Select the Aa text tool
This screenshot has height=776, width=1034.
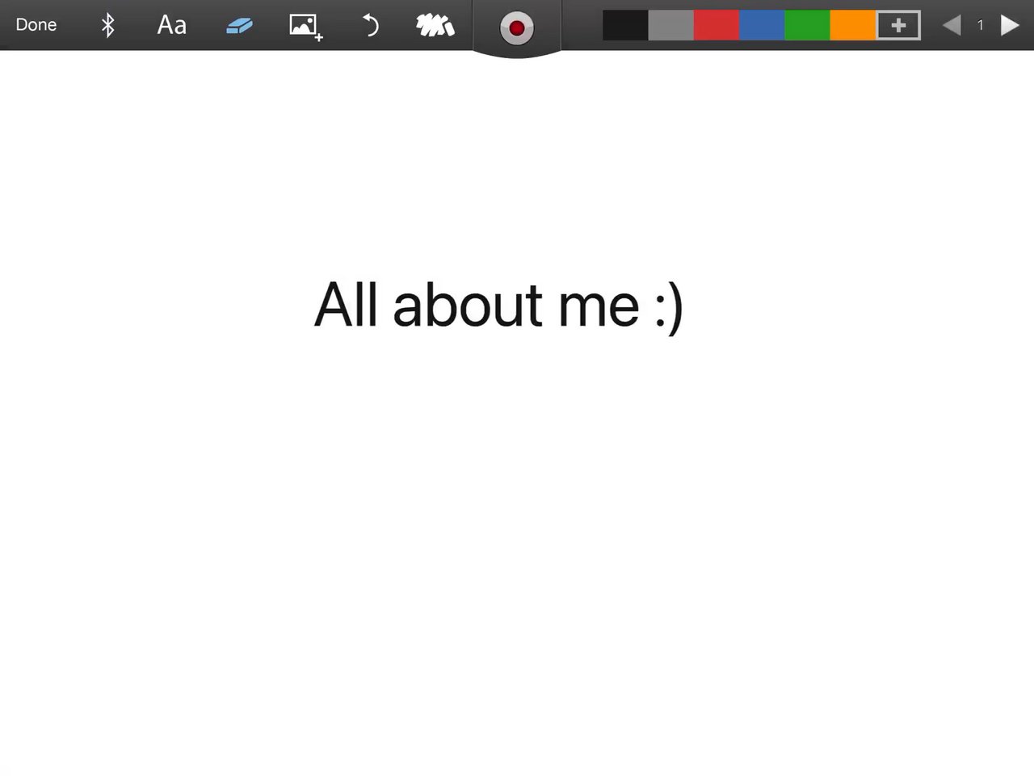171,25
